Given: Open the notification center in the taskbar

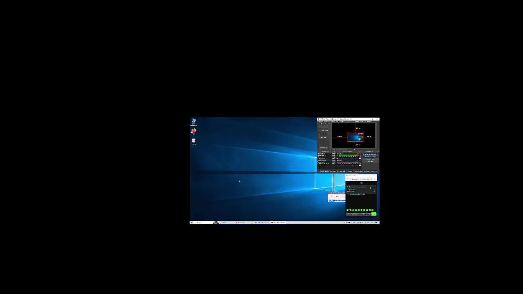Looking at the screenshot, I should tap(376, 223).
